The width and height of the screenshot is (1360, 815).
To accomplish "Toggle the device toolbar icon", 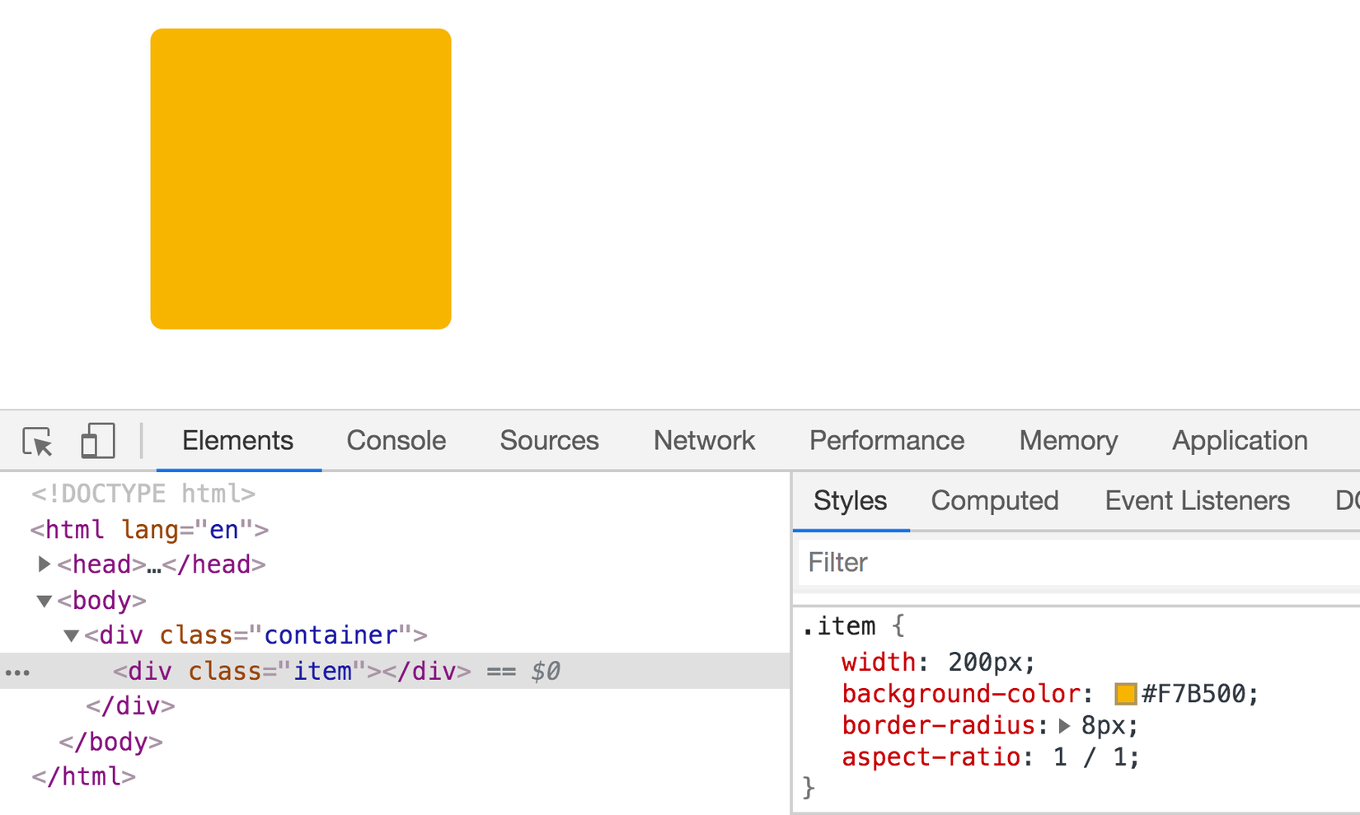I will (97, 441).
